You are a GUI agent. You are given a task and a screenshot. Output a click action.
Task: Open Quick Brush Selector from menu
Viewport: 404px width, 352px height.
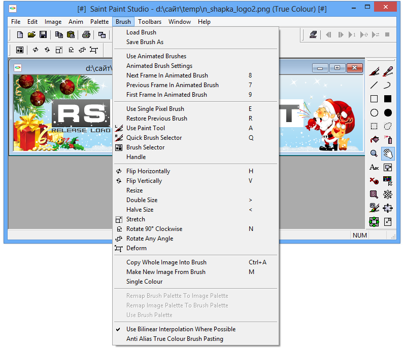tap(195, 138)
